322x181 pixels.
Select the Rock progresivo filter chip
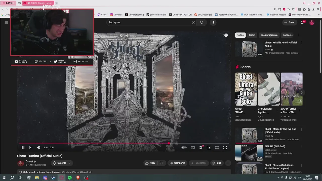[269, 35]
